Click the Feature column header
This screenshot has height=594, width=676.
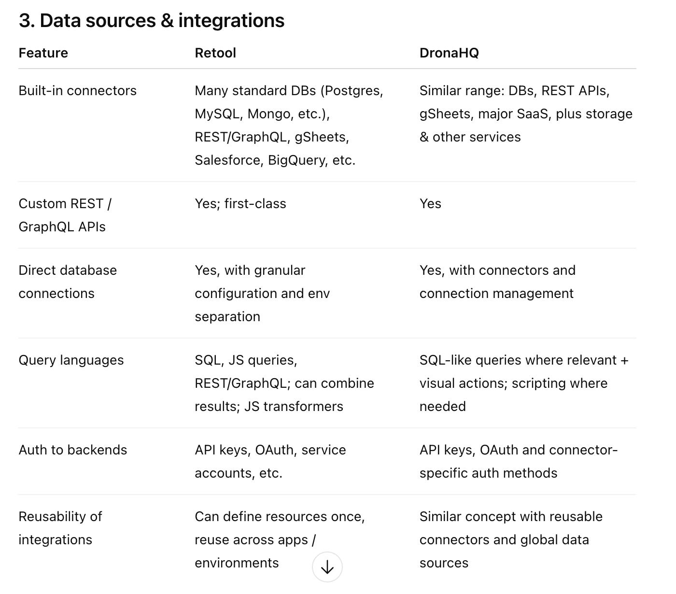[43, 53]
